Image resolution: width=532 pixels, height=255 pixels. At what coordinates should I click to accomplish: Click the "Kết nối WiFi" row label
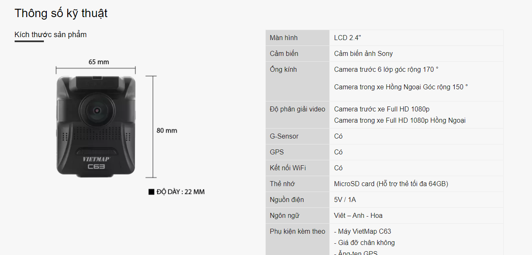(288, 168)
